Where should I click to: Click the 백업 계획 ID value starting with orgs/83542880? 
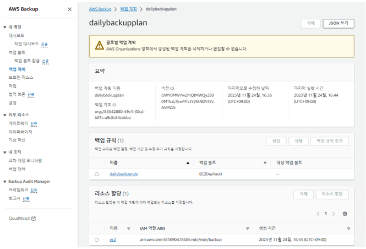coord(119,115)
